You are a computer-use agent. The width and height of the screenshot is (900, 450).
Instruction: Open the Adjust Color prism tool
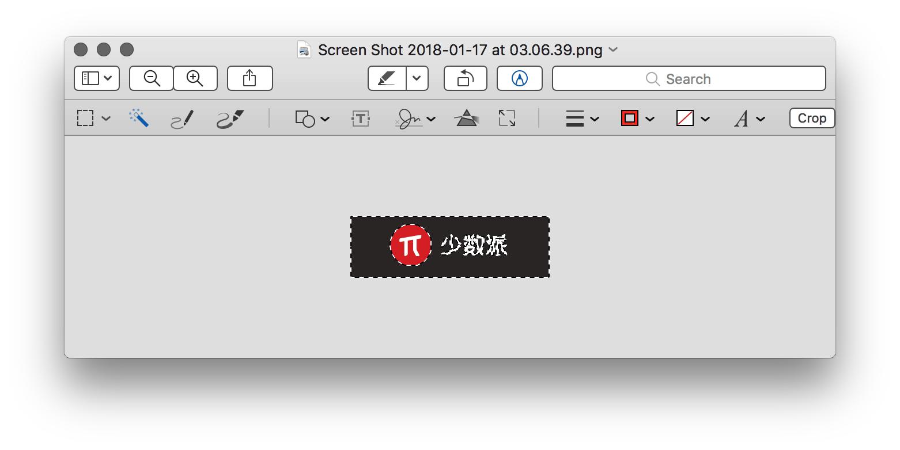(466, 119)
